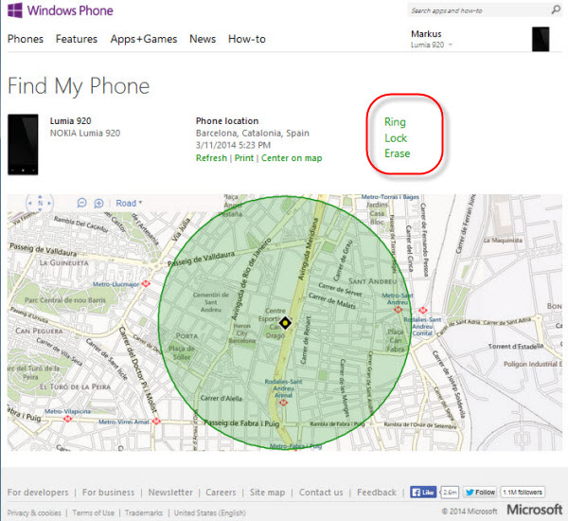The width and height of the screenshot is (568, 521).
Task: Lock the phone via Lock link
Action: pos(396,137)
